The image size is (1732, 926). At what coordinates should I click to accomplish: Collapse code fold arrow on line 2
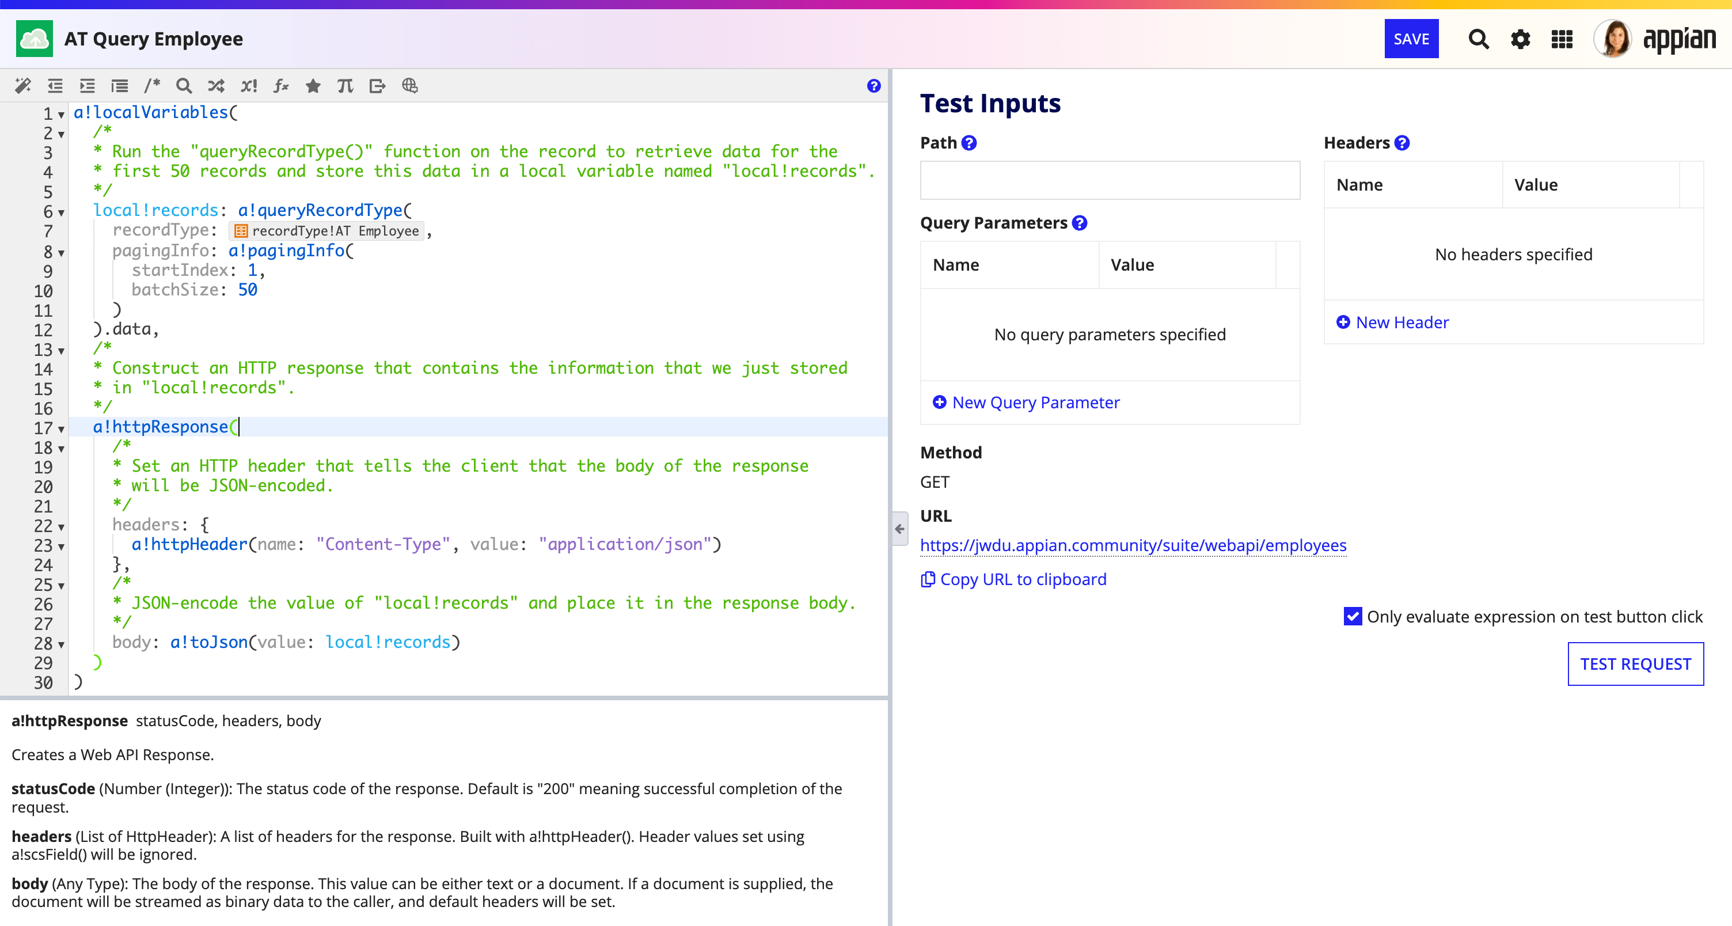click(61, 135)
